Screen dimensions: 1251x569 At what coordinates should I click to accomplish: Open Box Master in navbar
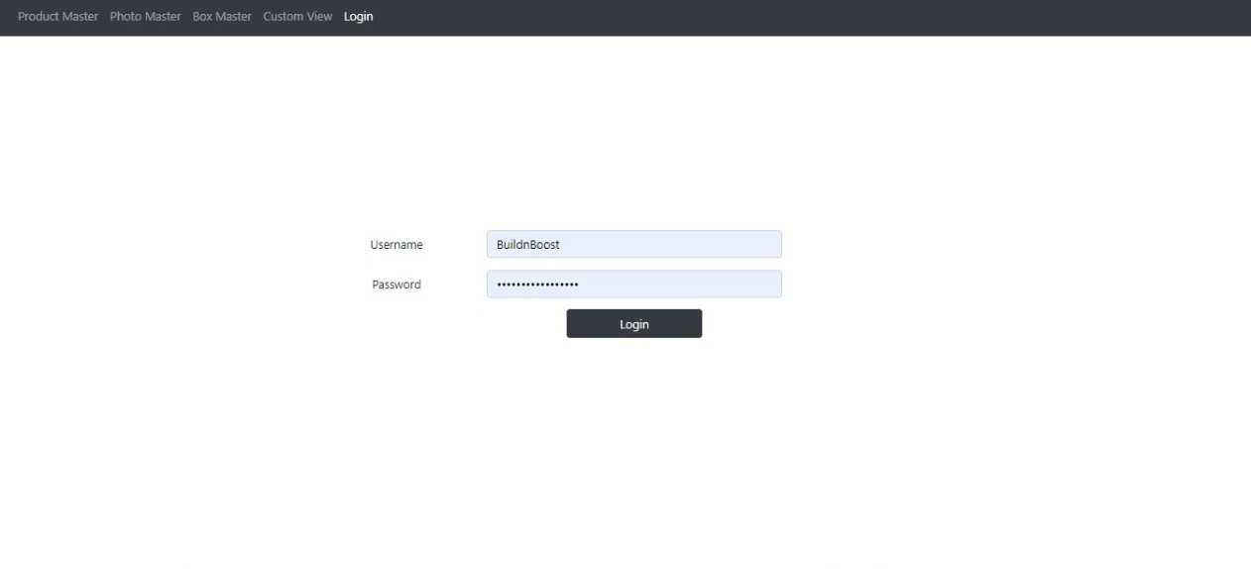click(x=222, y=17)
